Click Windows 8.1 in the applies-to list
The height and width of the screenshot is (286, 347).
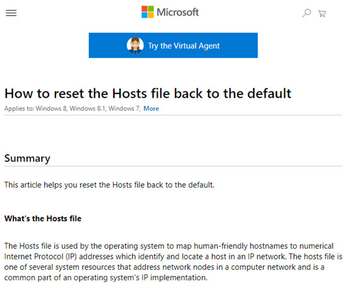tap(88, 108)
